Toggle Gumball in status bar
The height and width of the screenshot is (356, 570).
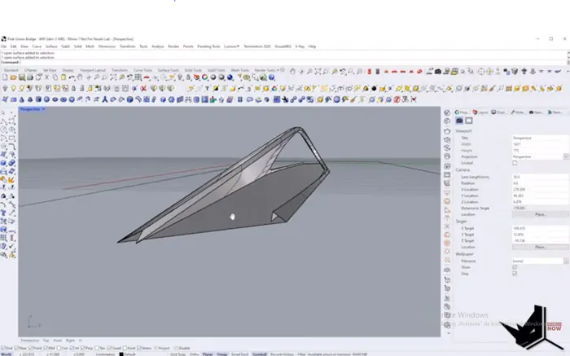pyautogui.click(x=259, y=354)
